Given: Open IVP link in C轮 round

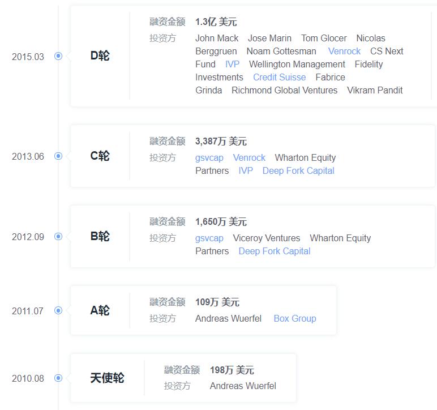Looking at the screenshot, I should (x=246, y=170).
